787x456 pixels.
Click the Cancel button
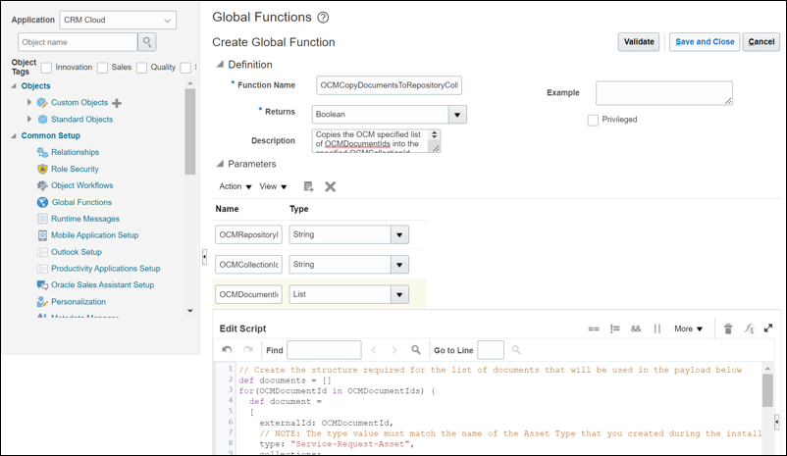(x=761, y=41)
